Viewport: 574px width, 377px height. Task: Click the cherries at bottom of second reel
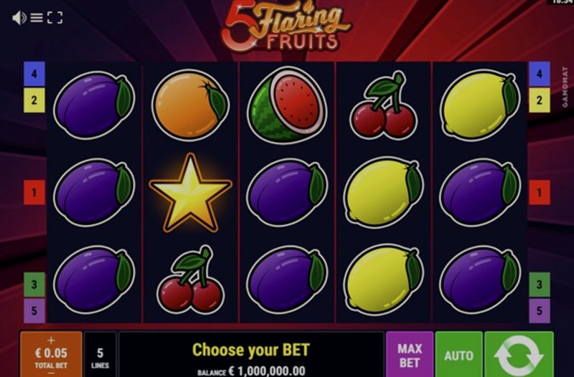click(190, 280)
